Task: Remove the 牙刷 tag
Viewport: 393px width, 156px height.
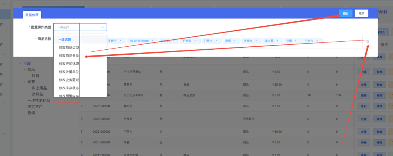Action: (x=296, y=41)
